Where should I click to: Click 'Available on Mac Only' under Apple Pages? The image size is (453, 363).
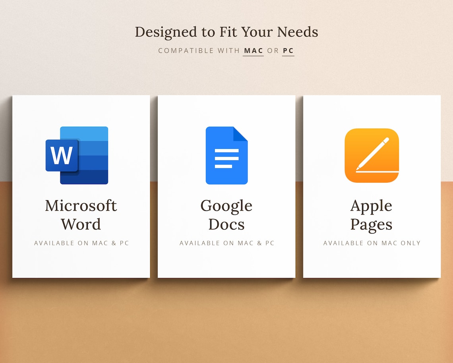coord(372,243)
